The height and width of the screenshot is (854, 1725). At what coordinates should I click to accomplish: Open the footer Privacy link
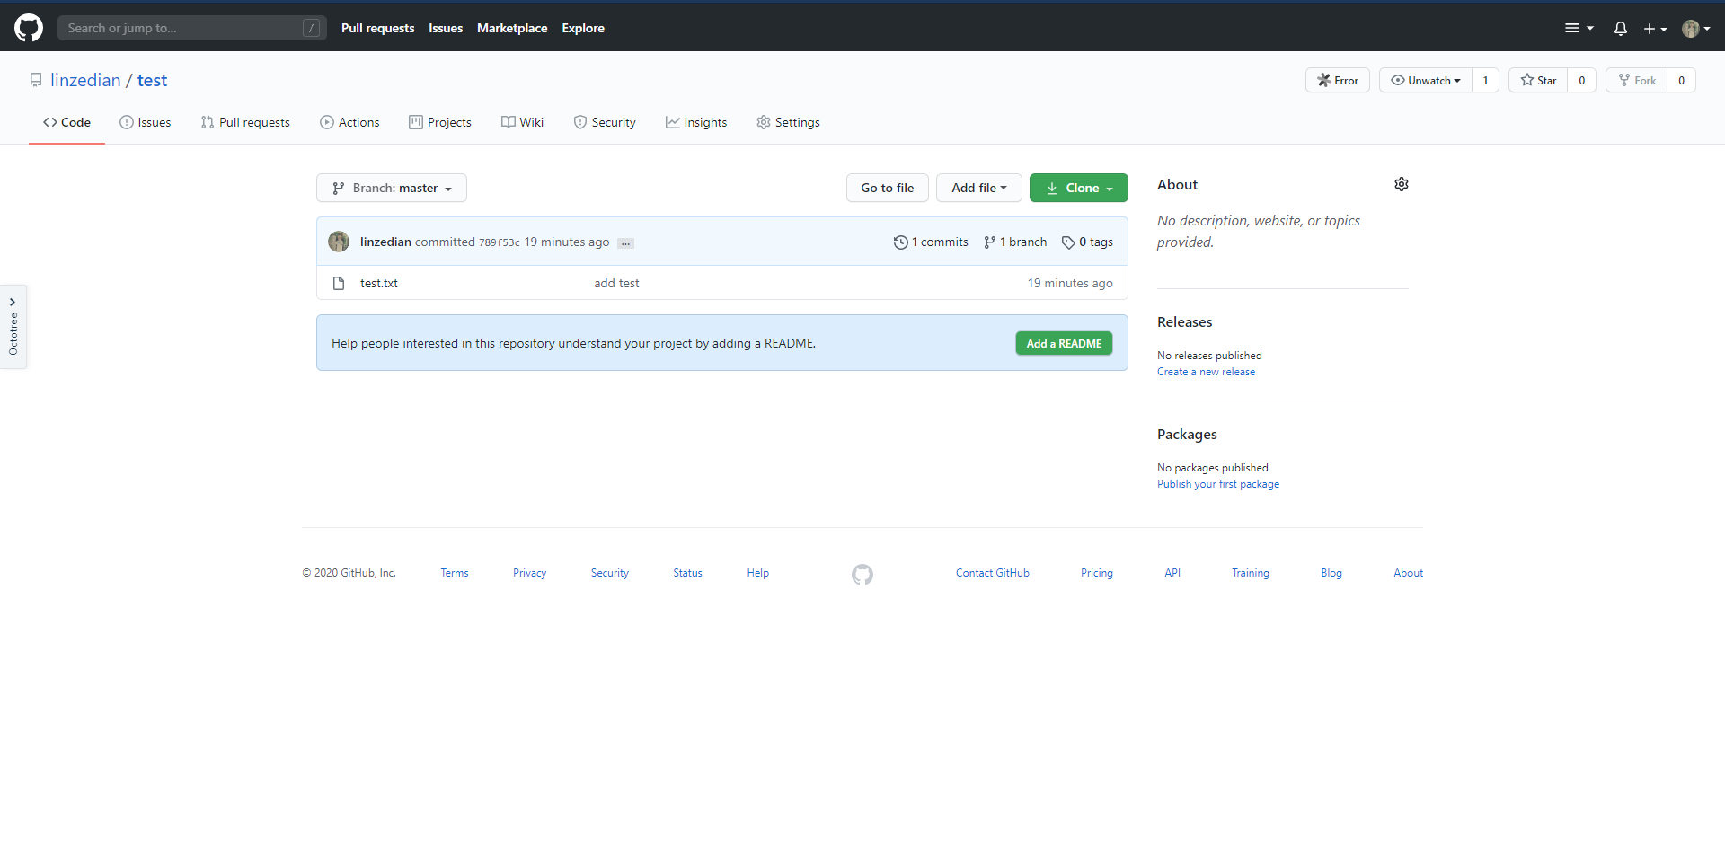[x=529, y=573]
